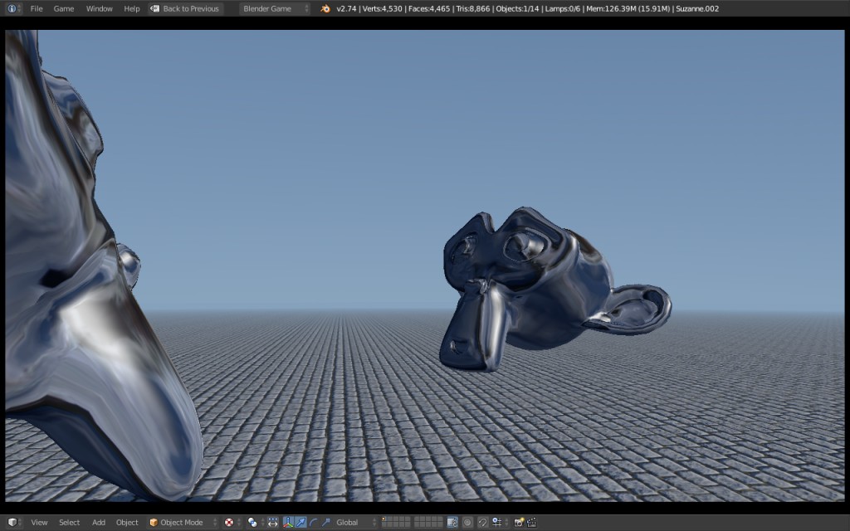Screen dimensions: 850x531
Task: Click the OpenGL render camera icon
Action: [x=519, y=523]
